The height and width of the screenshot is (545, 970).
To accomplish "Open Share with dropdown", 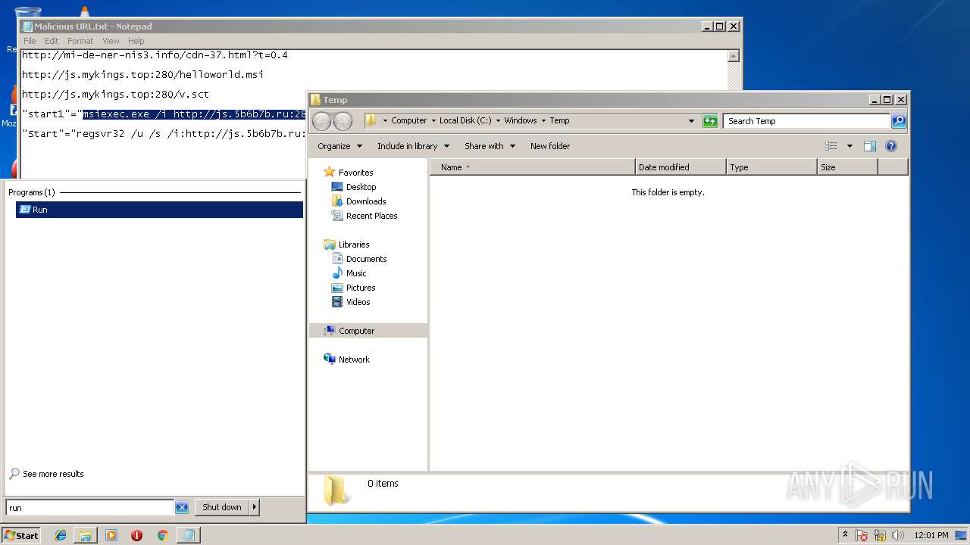I will (490, 146).
